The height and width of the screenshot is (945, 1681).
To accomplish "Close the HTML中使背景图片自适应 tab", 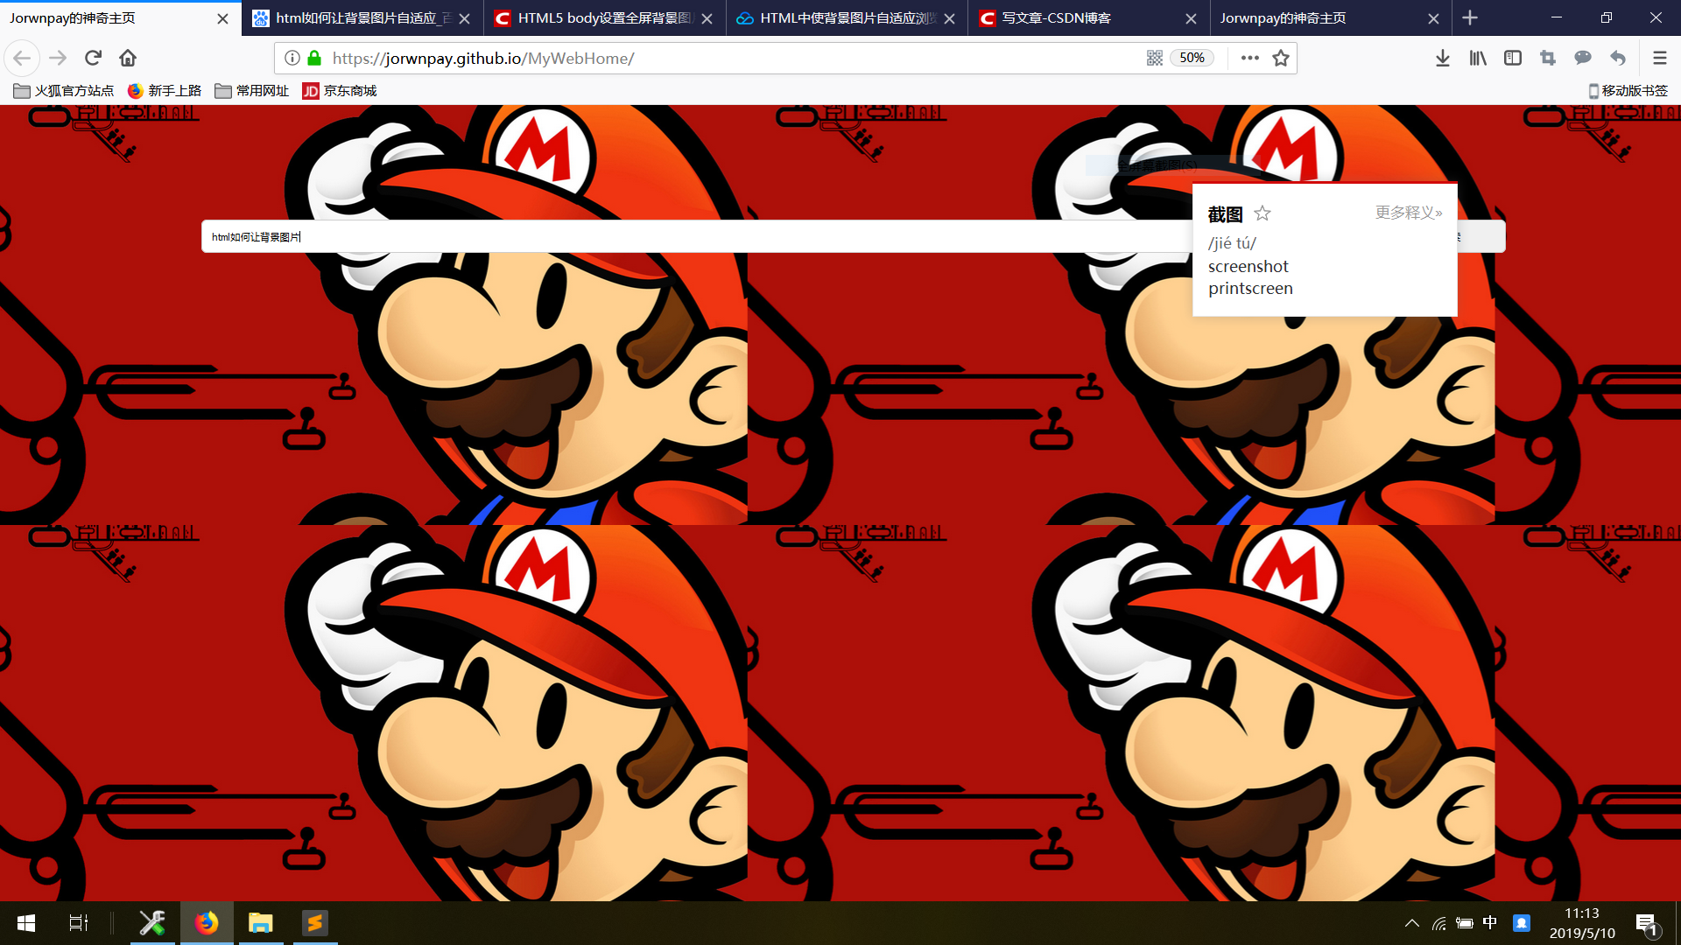I will point(949,18).
